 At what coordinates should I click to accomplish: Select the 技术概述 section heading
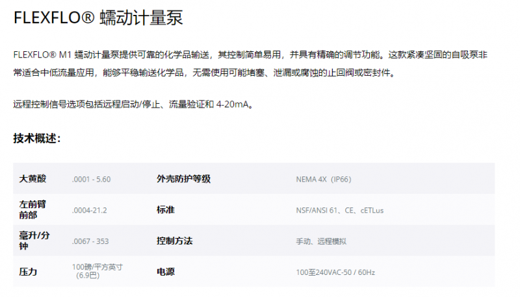click(36, 138)
